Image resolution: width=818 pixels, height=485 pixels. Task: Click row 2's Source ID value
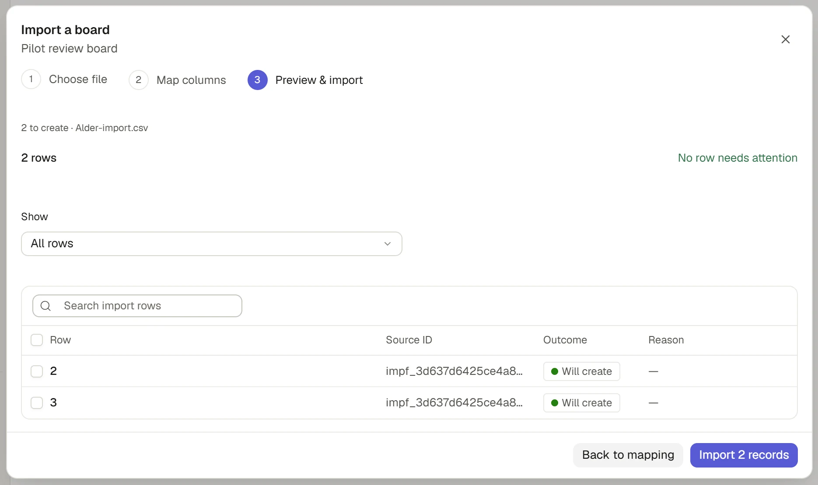click(454, 371)
